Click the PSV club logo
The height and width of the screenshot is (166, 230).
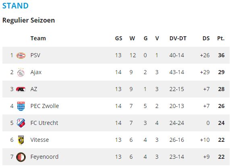(x=21, y=56)
